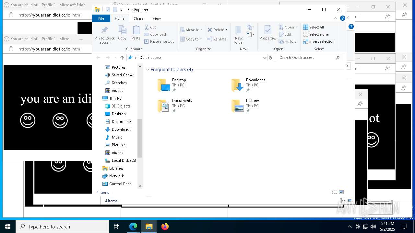Switch to Details view icon in status bar
Image resolution: width=415 pixels, height=233 pixels.
(x=334, y=192)
